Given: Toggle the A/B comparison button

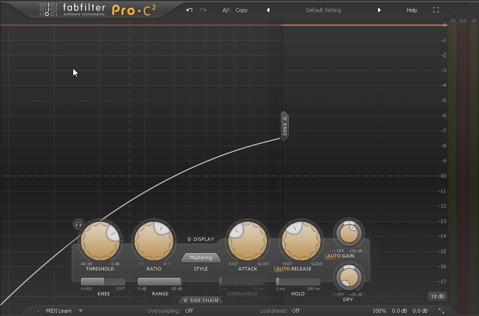Looking at the screenshot, I should coord(227,10).
